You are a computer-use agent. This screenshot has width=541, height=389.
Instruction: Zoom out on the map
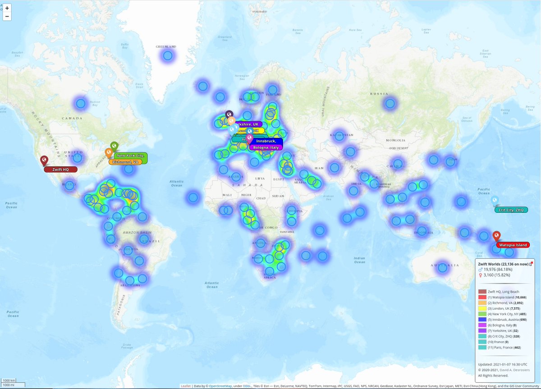coord(7,17)
